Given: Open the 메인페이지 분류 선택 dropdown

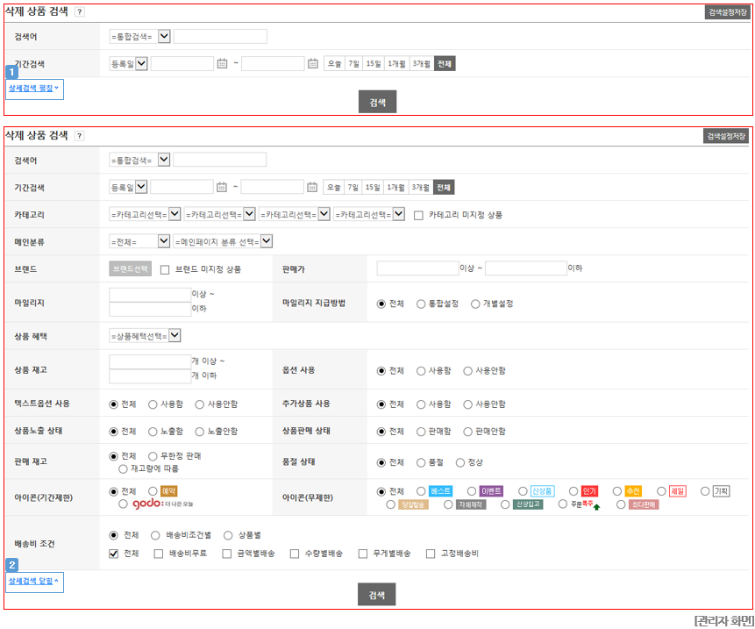Looking at the screenshot, I should [x=224, y=241].
